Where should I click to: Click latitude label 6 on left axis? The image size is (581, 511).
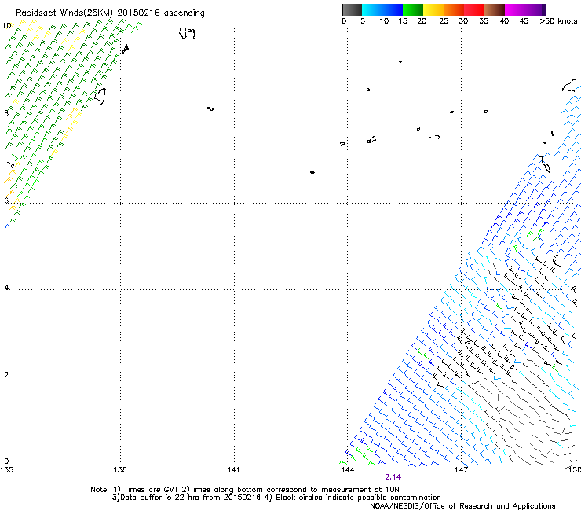[x=6, y=200]
